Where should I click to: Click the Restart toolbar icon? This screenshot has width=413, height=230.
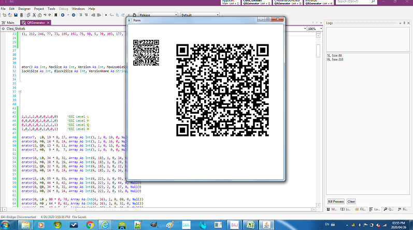[134, 15]
